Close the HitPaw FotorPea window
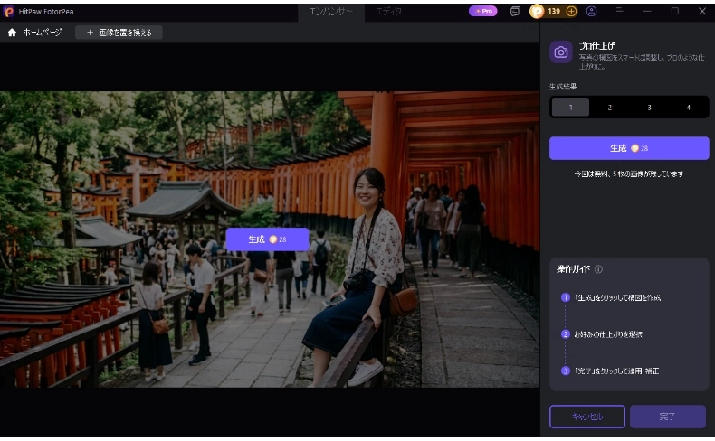The width and height of the screenshot is (715, 441). [x=702, y=11]
